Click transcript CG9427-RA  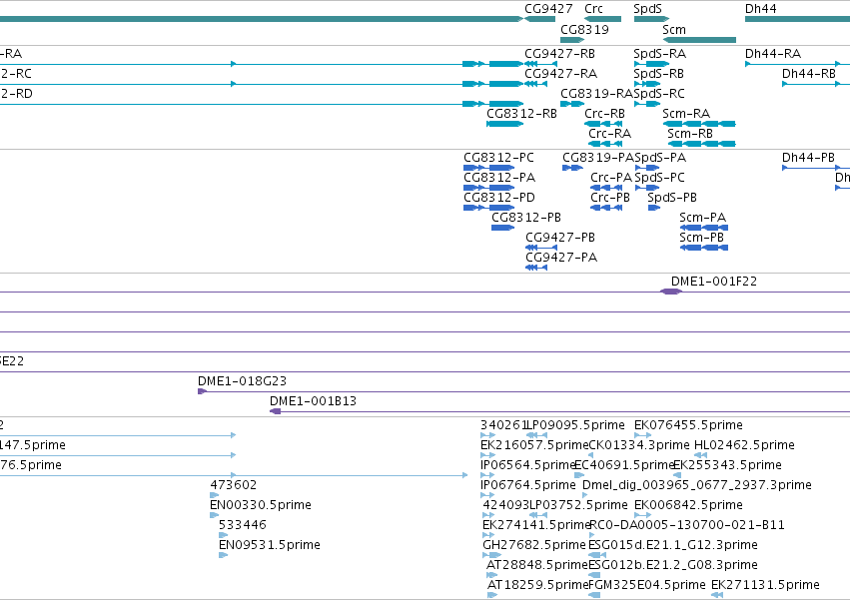(560, 74)
